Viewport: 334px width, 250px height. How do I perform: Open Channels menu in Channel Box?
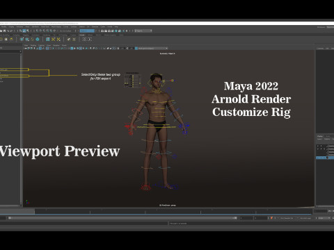[320, 48]
